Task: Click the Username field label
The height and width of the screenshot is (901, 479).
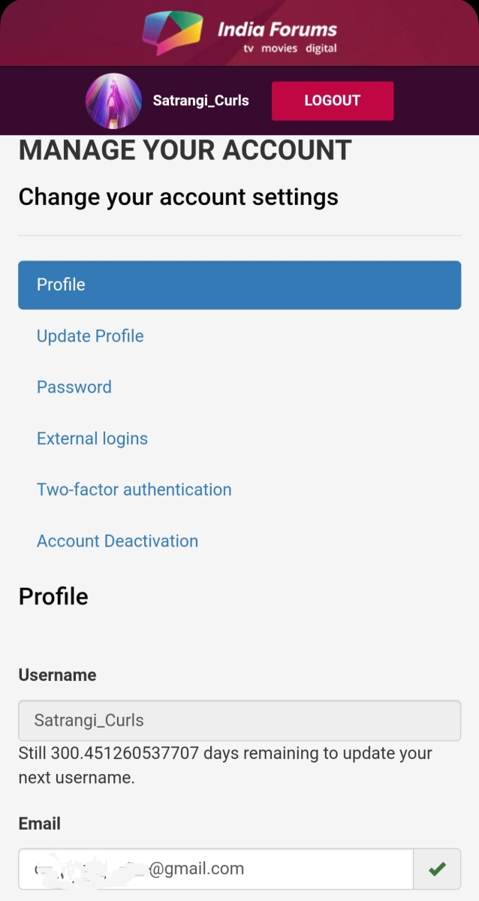Action: 57,675
